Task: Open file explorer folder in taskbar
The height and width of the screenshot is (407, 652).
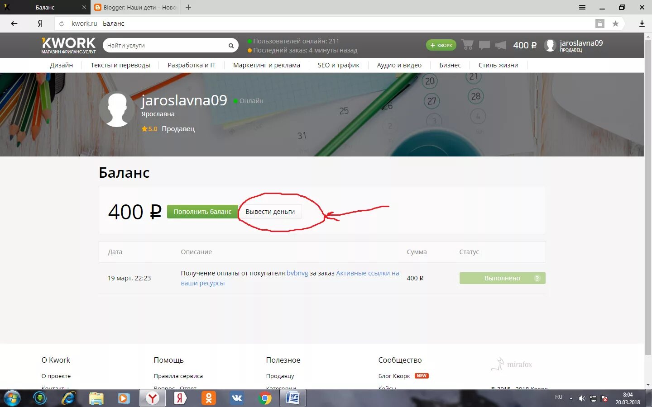Action: [96, 398]
